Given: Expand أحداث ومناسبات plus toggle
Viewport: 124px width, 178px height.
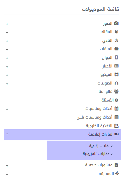Looking at the screenshot, I should [7, 109].
